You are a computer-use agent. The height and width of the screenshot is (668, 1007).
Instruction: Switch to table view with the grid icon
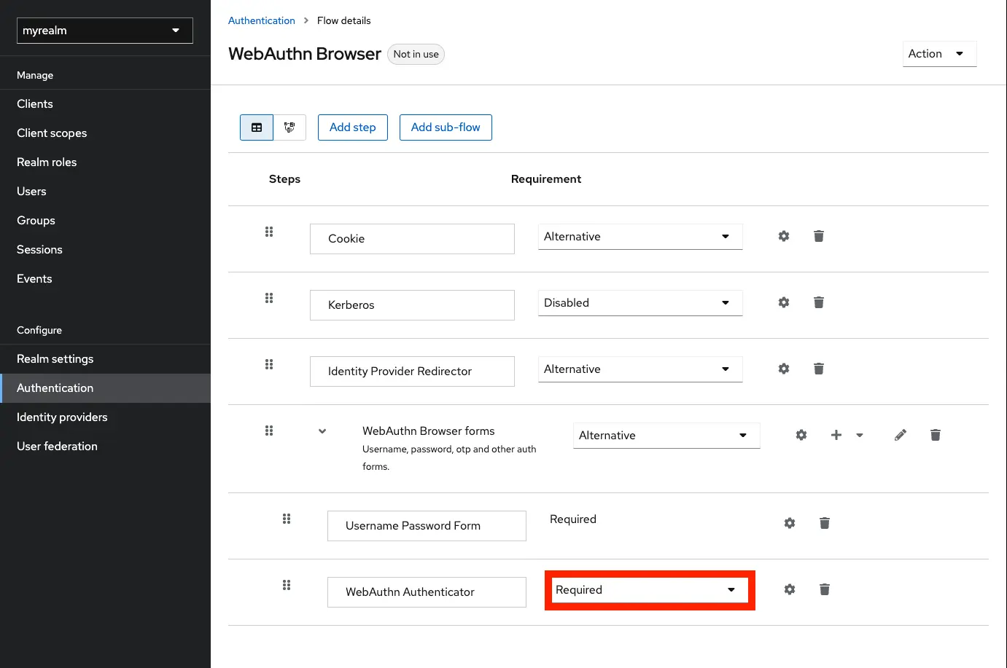click(x=256, y=127)
